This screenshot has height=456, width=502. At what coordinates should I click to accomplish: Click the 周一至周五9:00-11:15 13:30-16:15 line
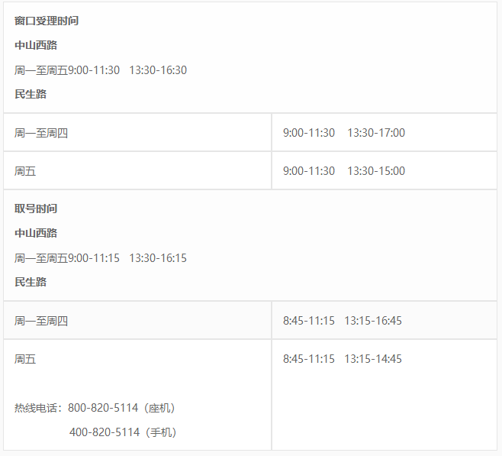tap(101, 257)
